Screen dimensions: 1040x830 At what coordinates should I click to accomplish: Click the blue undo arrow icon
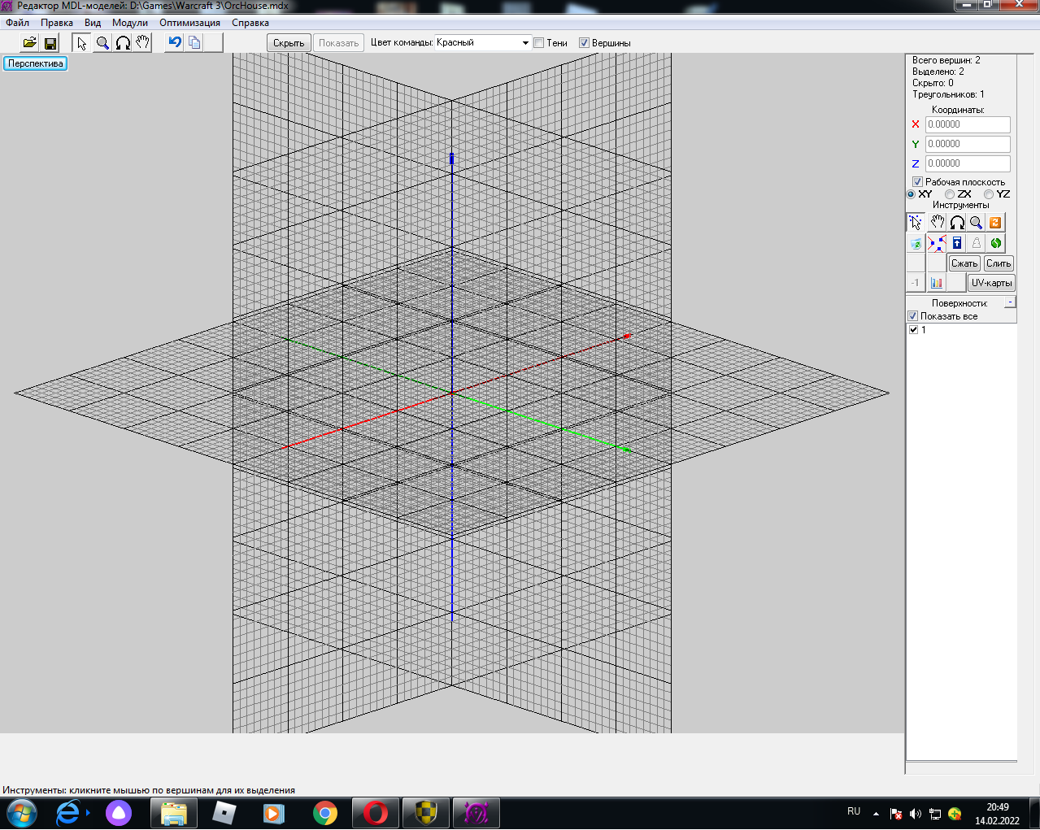coord(174,42)
